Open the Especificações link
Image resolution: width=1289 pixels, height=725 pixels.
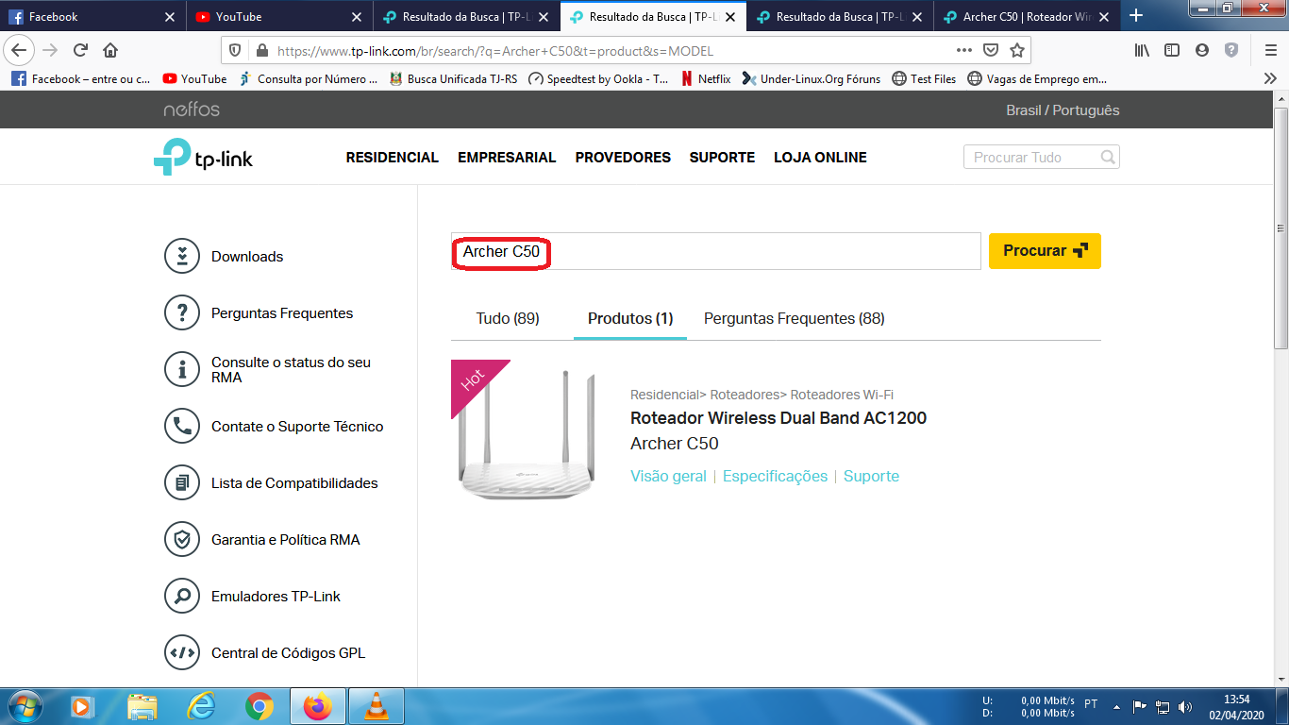(775, 476)
